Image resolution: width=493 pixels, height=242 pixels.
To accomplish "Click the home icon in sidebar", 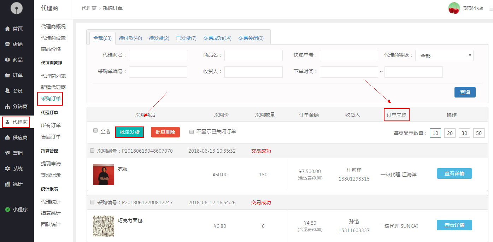I will point(7,29).
